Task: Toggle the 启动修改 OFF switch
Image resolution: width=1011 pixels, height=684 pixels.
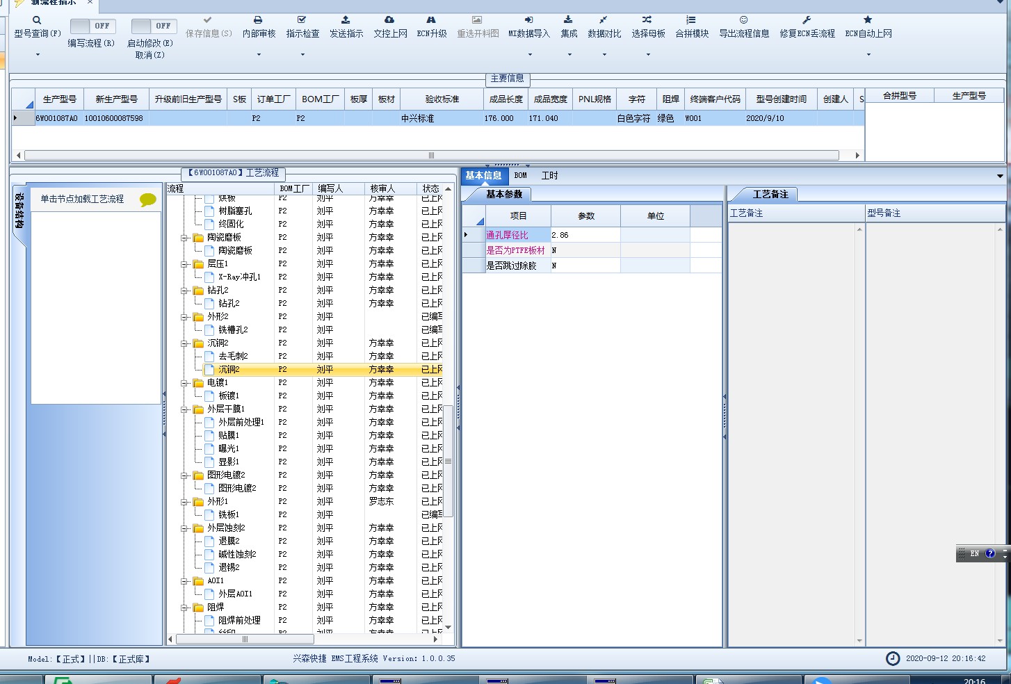Action: coord(154,26)
